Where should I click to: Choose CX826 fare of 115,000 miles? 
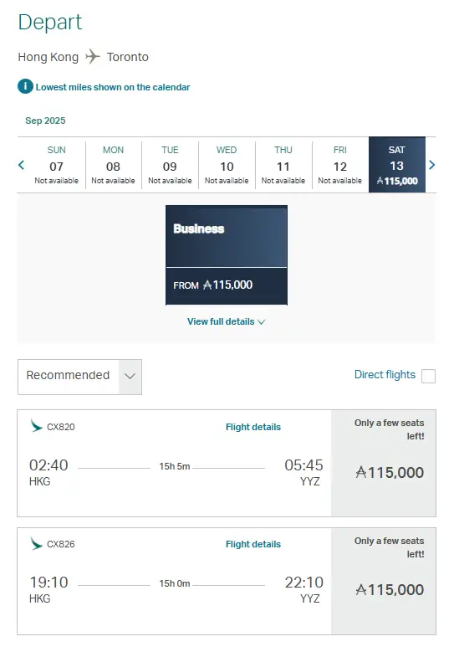pyautogui.click(x=384, y=582)
